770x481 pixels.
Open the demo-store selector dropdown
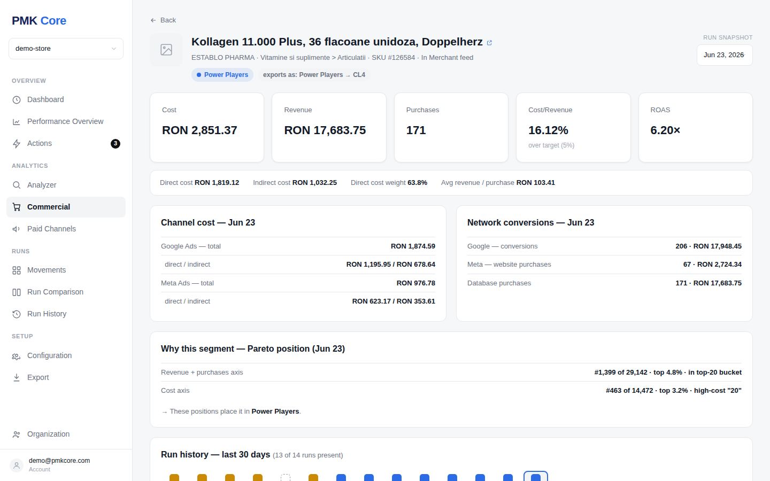pyautogui.click(x=66, y=49)
